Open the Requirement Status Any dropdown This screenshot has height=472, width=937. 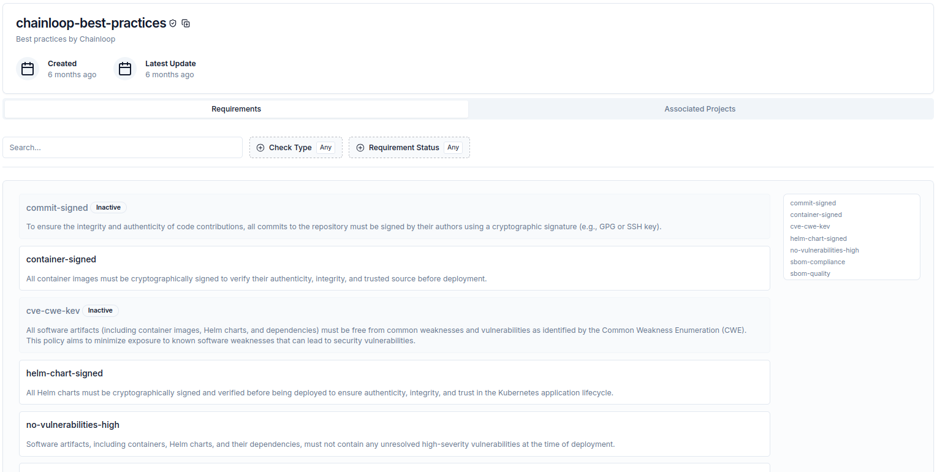[453, 147]
